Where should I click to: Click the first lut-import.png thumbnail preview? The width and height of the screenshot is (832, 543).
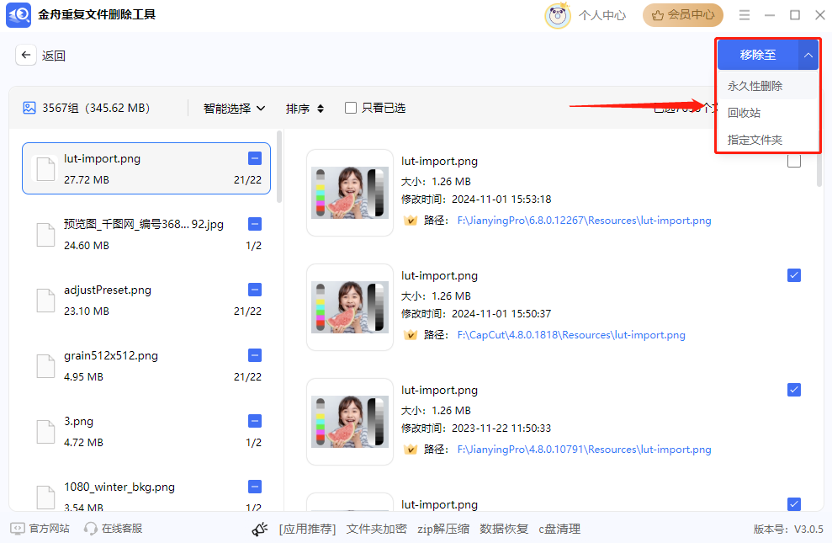pos(349,191)
